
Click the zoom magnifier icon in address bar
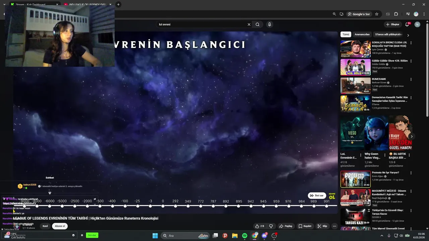pyautogui.click(x=334, y=14)
